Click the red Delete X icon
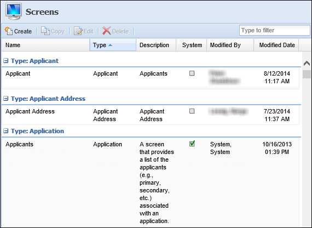312x228 pixels. [x=106, y=31]
